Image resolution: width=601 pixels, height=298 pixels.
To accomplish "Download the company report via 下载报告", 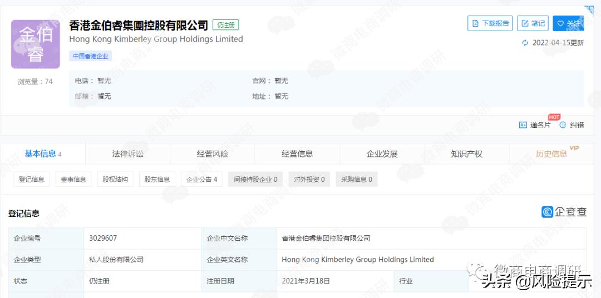I will tap(490, 23).
